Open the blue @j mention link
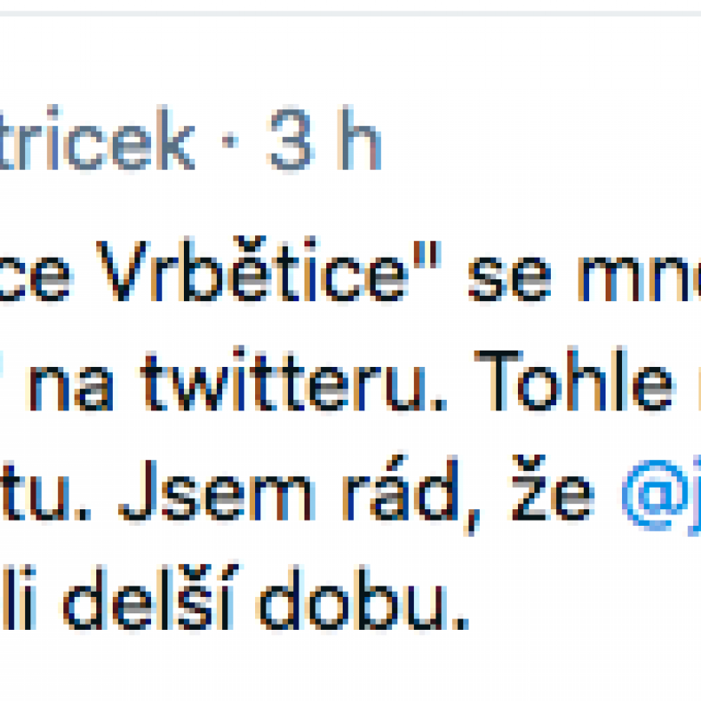The width and height of the screenshot is (701, 701). coord(661,495)
